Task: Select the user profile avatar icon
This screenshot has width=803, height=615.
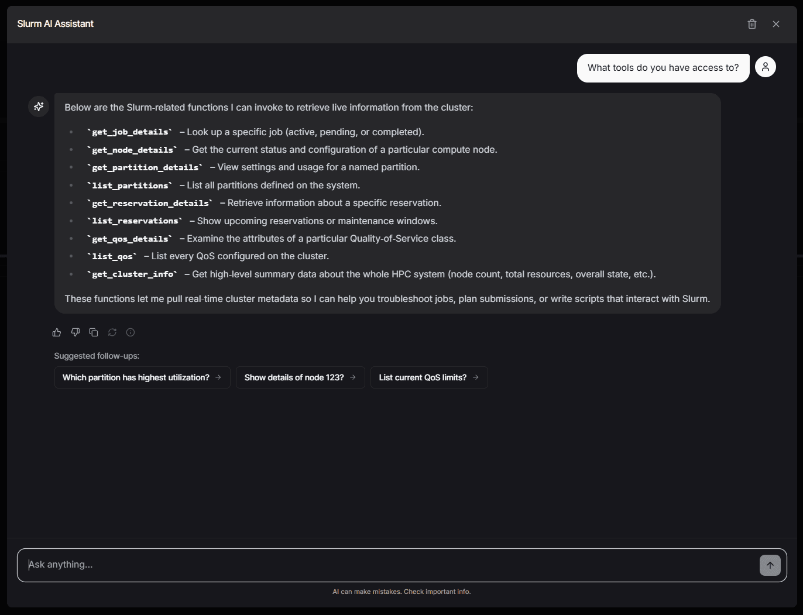Action: [x=766, y=67]
